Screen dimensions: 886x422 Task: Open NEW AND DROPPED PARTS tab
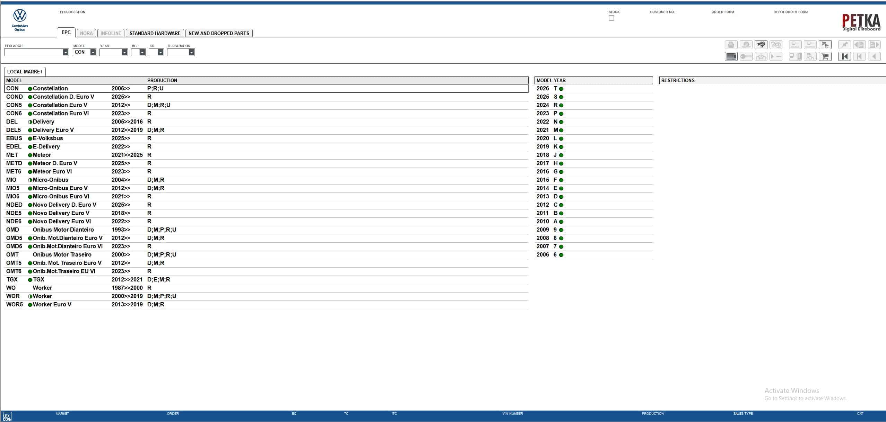click(x=219, y=33)
